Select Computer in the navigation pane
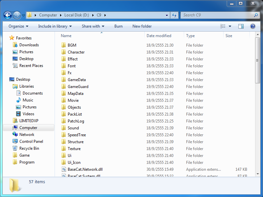The height and width of the screenshot is (197, 263). pos(29,128)
